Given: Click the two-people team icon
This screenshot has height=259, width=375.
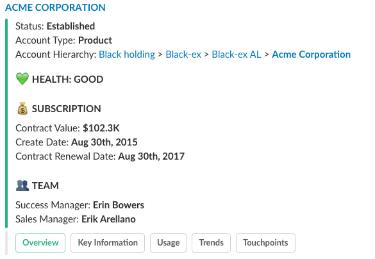Looking at the screenshot, I should tap(22, 185).
